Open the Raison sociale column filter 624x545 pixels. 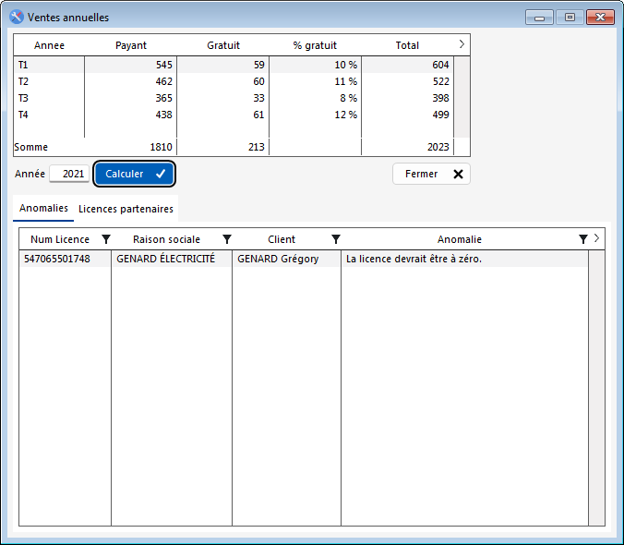point(226,239)
